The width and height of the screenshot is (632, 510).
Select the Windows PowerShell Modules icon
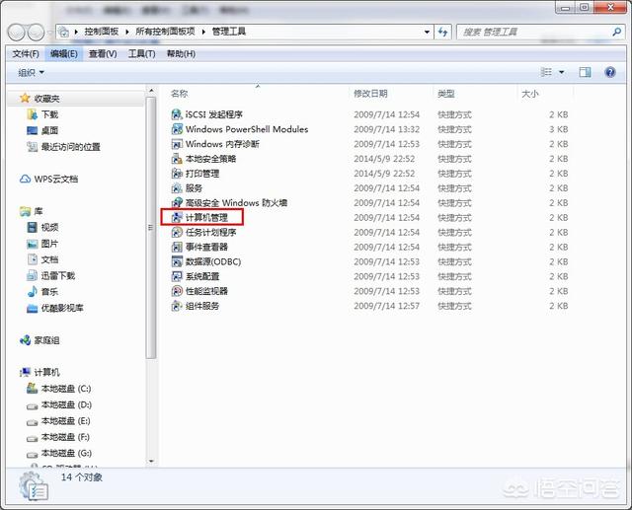(177, 129)
